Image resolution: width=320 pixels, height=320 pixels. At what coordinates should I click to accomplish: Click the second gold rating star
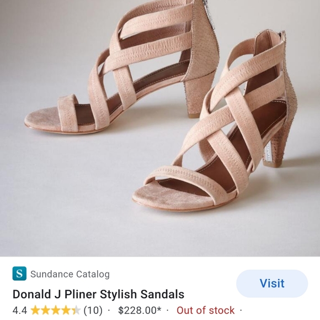point(45,310)
